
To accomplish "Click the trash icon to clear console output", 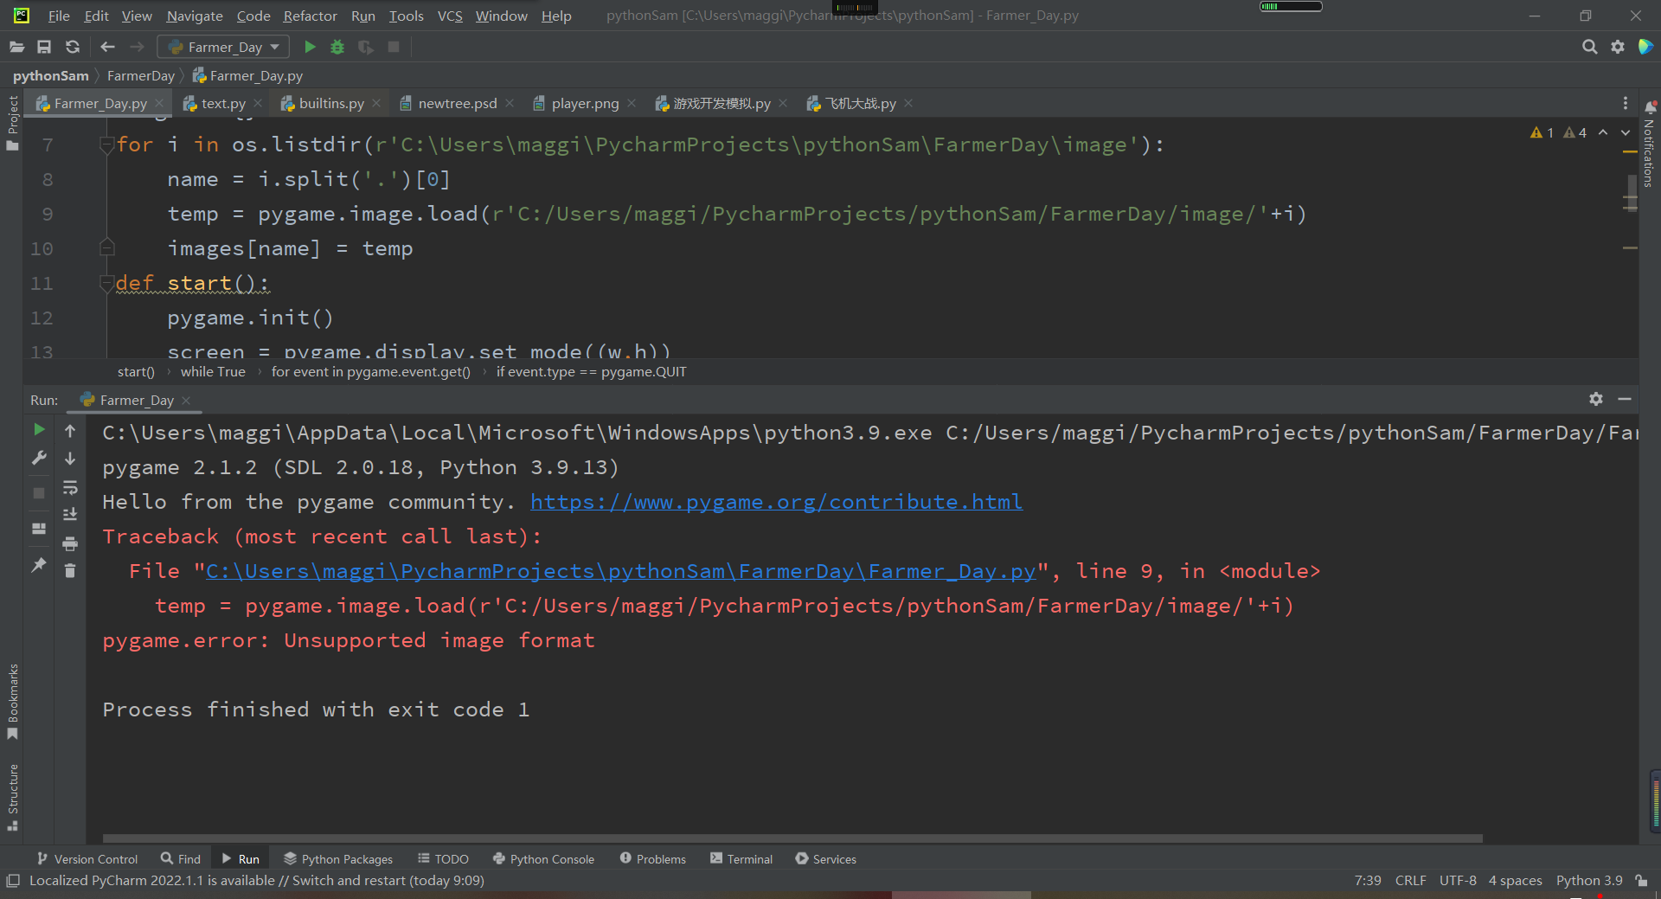I will 70,571.
